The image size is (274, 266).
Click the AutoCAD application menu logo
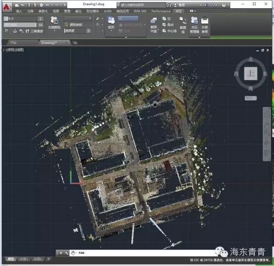6,6
